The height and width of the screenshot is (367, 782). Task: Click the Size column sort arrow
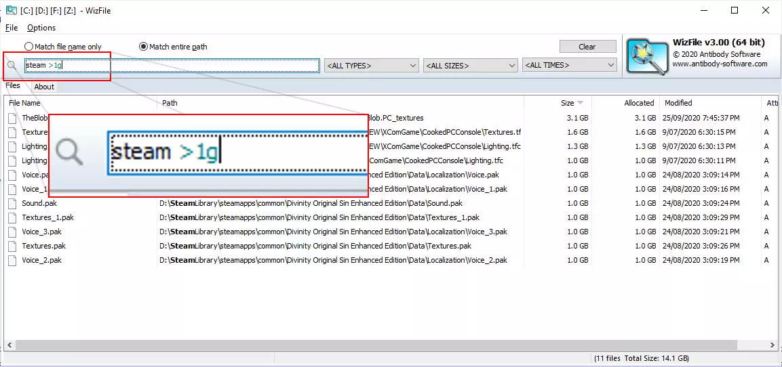580,103
